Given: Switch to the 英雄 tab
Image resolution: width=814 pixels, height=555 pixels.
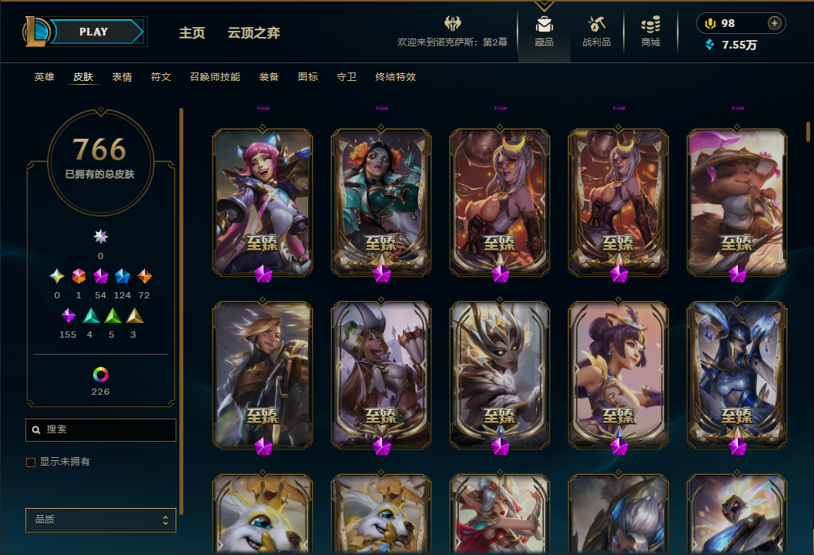Looking at the screenshot, I should [x=44, y=77].
